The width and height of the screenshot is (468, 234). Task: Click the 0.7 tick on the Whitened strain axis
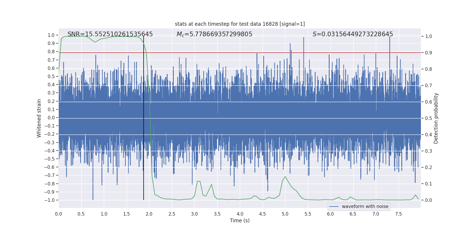[x=51, y=60]
